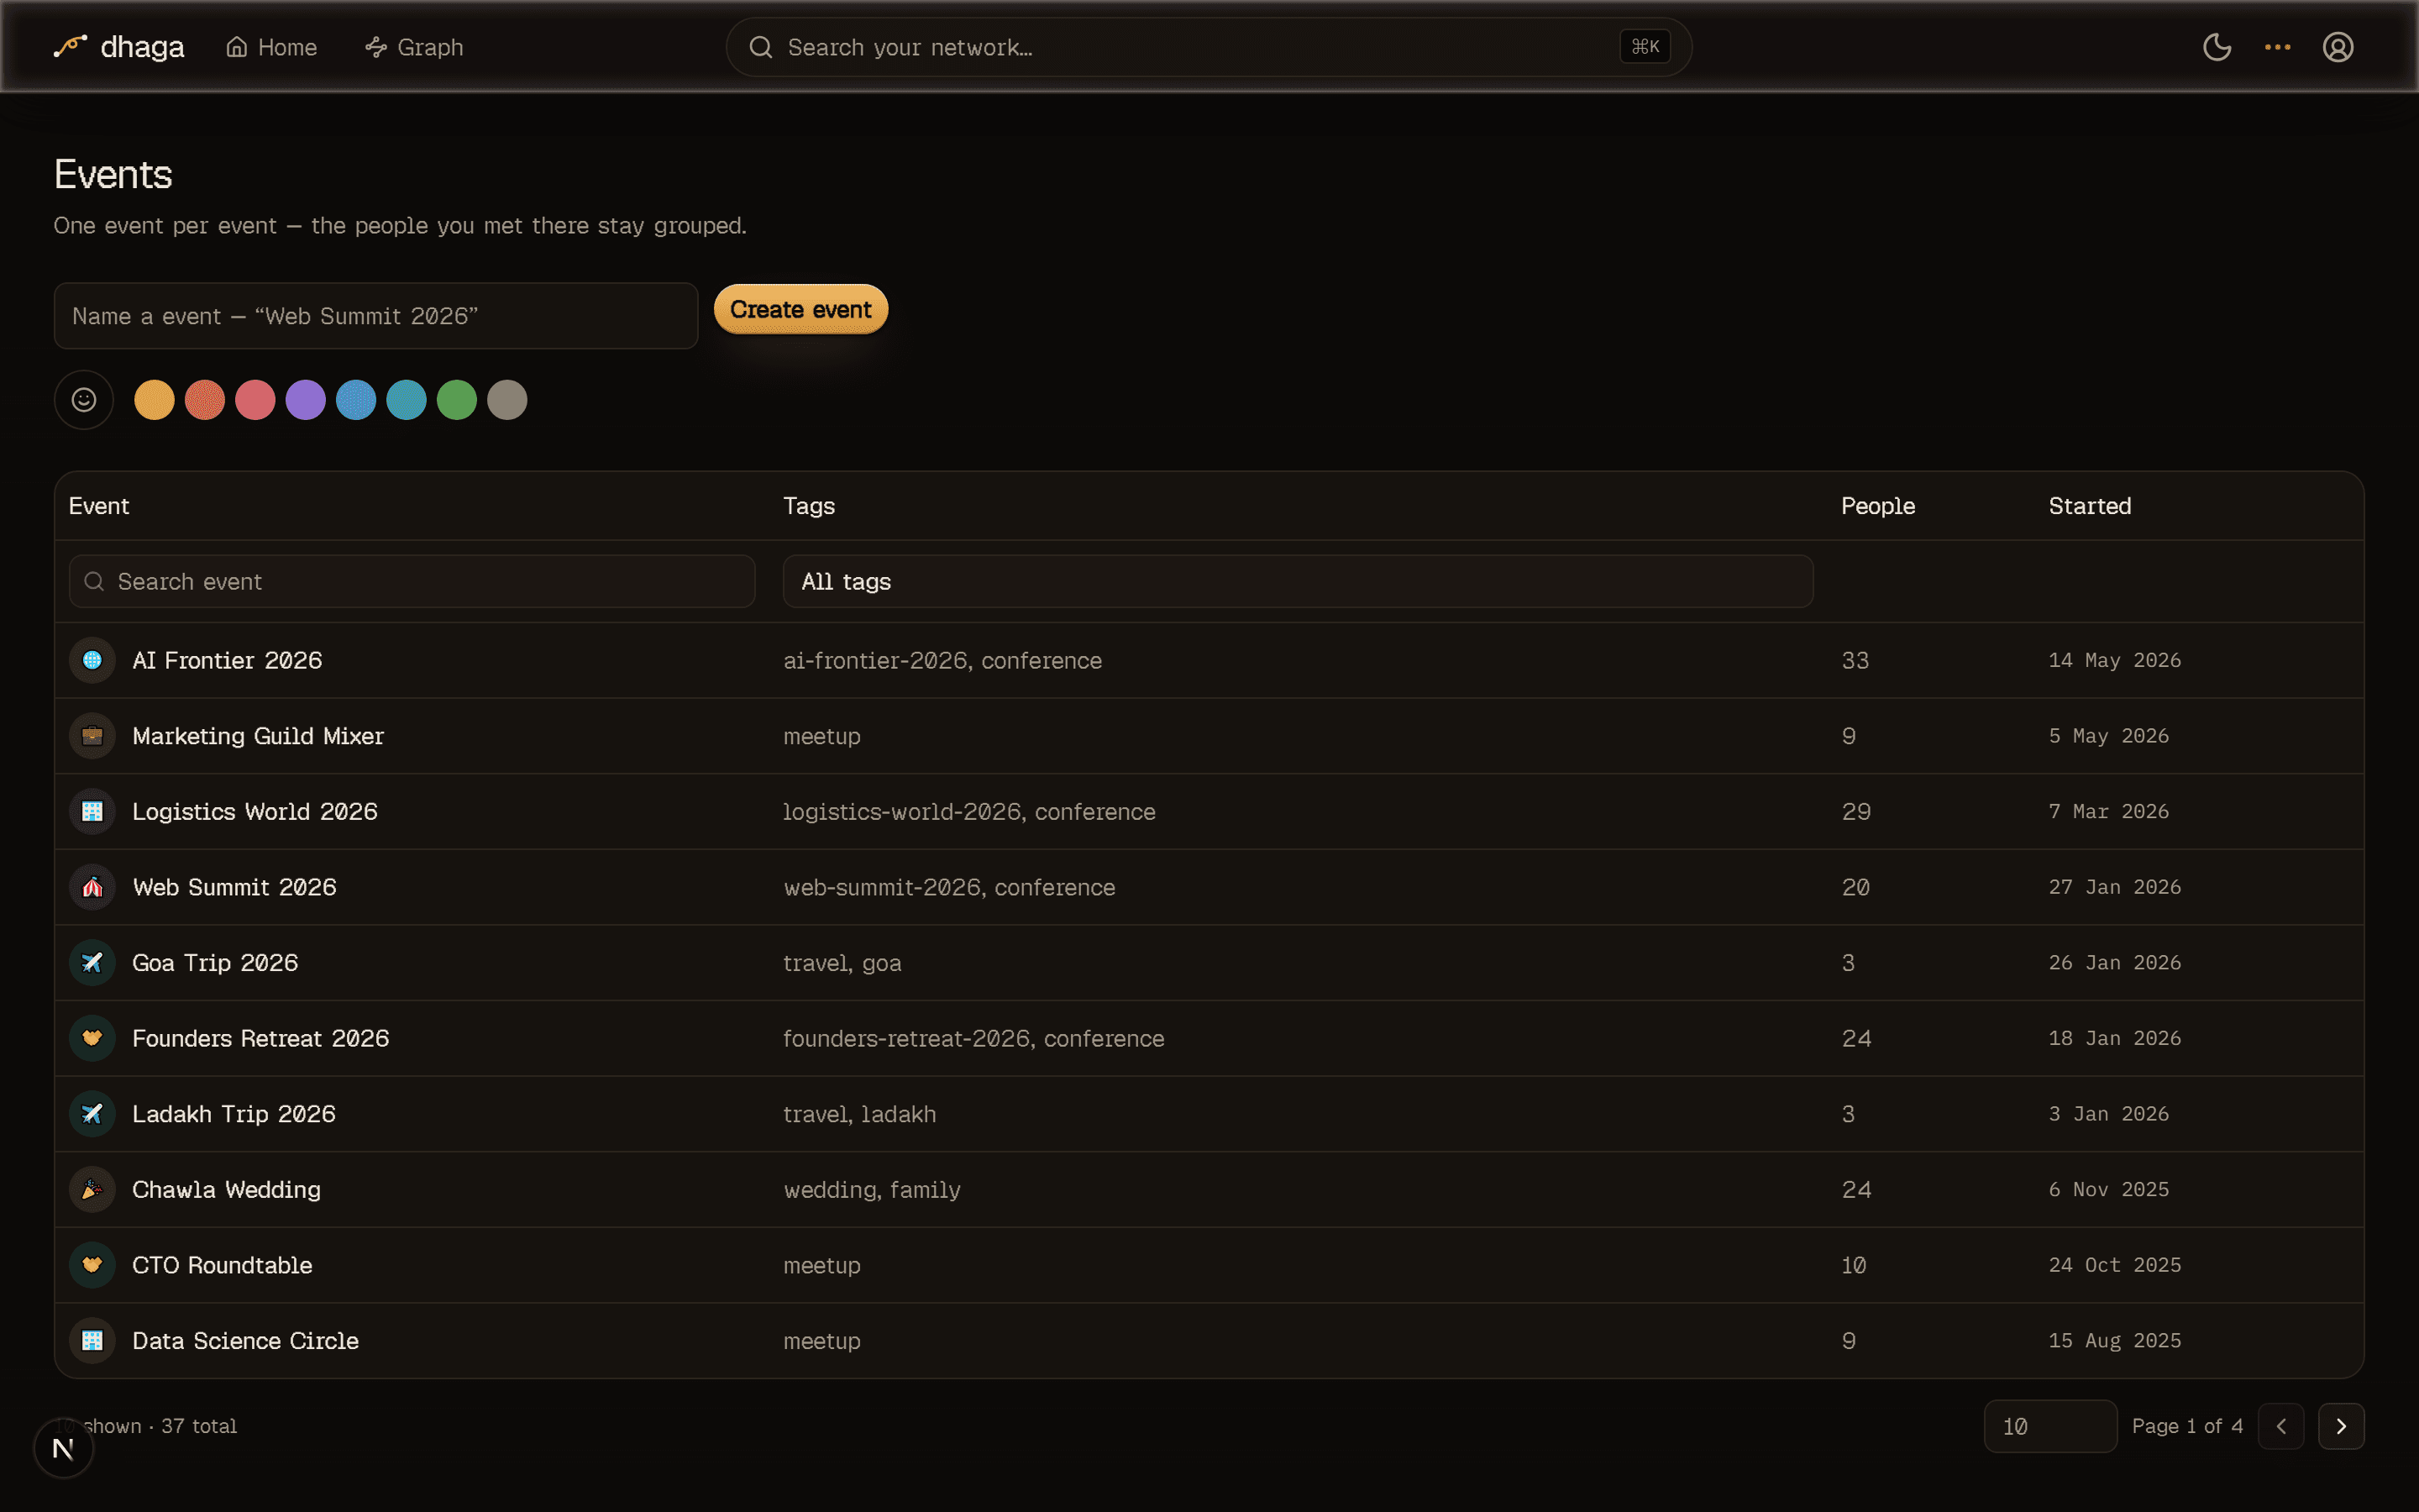2419x1512 pixels.
Task: Pick the green color swatch
Action: point(457,400)
